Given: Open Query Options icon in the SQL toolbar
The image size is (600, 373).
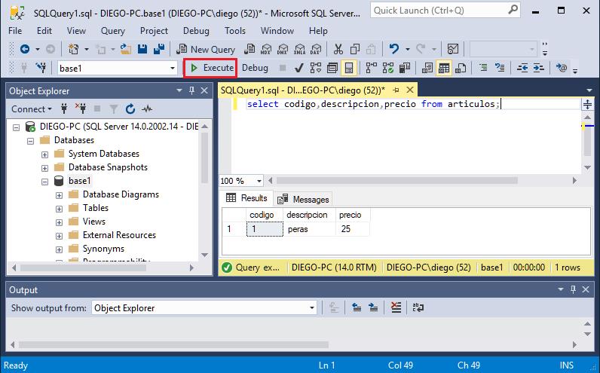Looking at the screenshot, I should [x=332, y=68].
